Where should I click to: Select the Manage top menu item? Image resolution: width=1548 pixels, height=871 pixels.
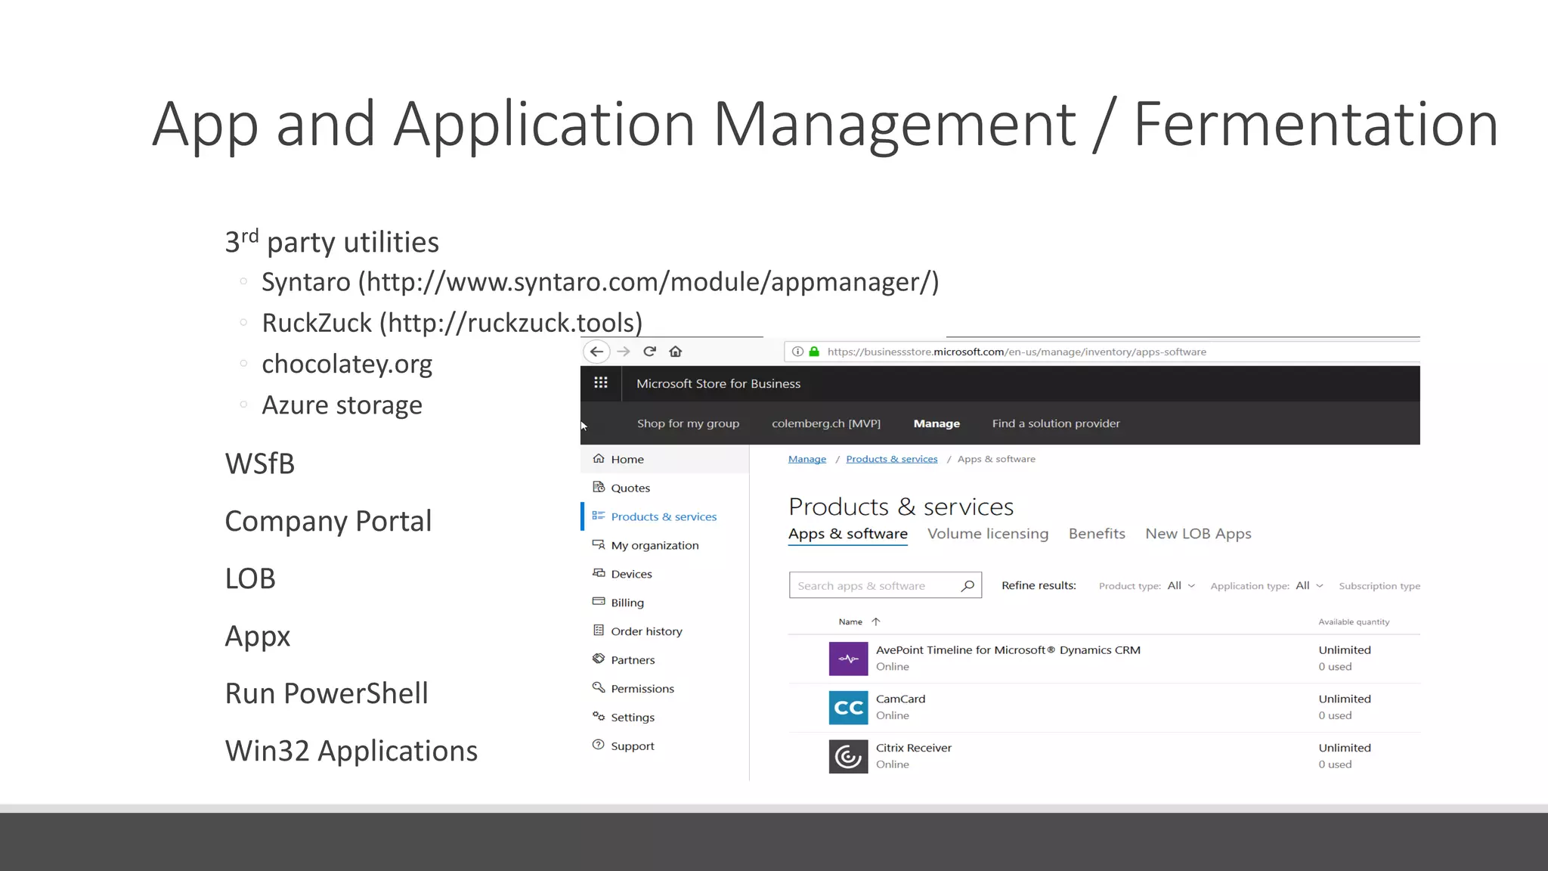[937, 423]
